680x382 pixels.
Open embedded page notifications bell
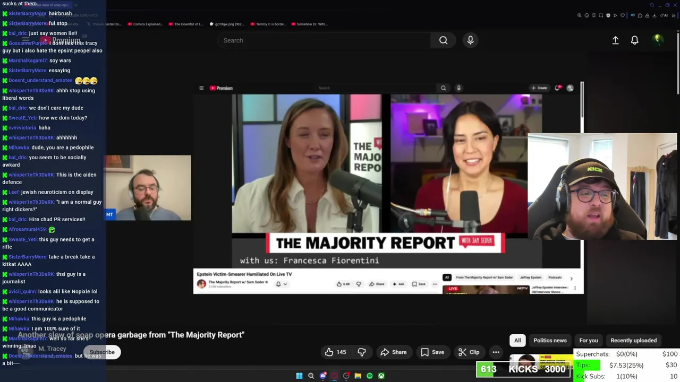click(558, 88)
